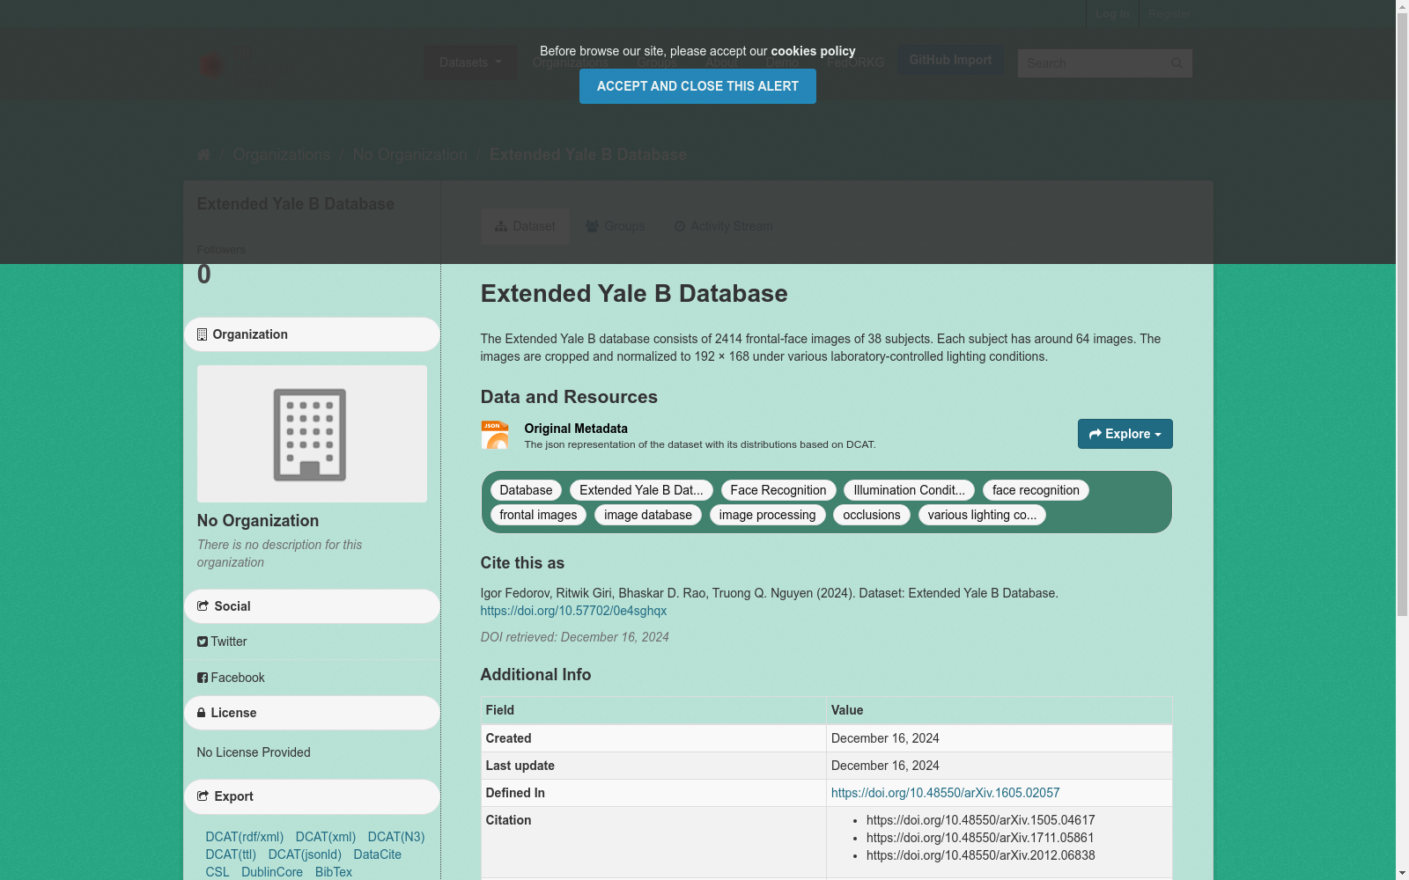The width and height of the screenshot is (1409, 880).
Task: Click the home breadcrumb icon
Action: tap(203, 155)
